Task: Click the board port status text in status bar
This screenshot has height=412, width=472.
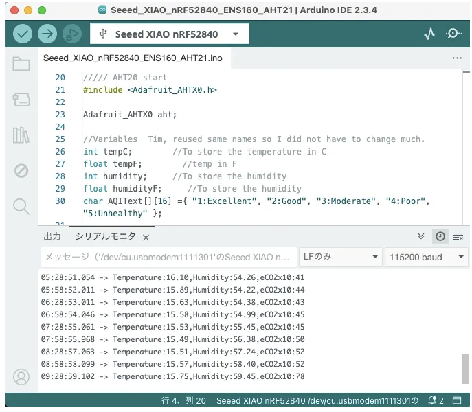Action: 317,400
